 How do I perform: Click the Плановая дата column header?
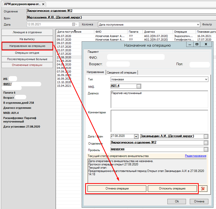click(206, 32)
